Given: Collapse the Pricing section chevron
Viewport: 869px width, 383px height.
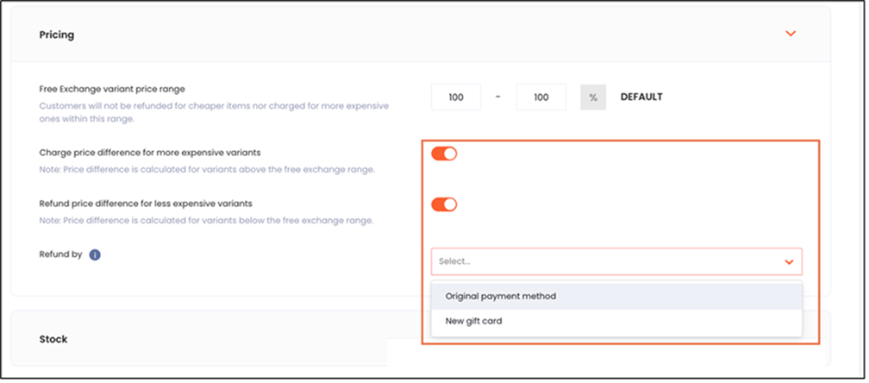Looking at the screenshot, I should click(x=791, y=34).
